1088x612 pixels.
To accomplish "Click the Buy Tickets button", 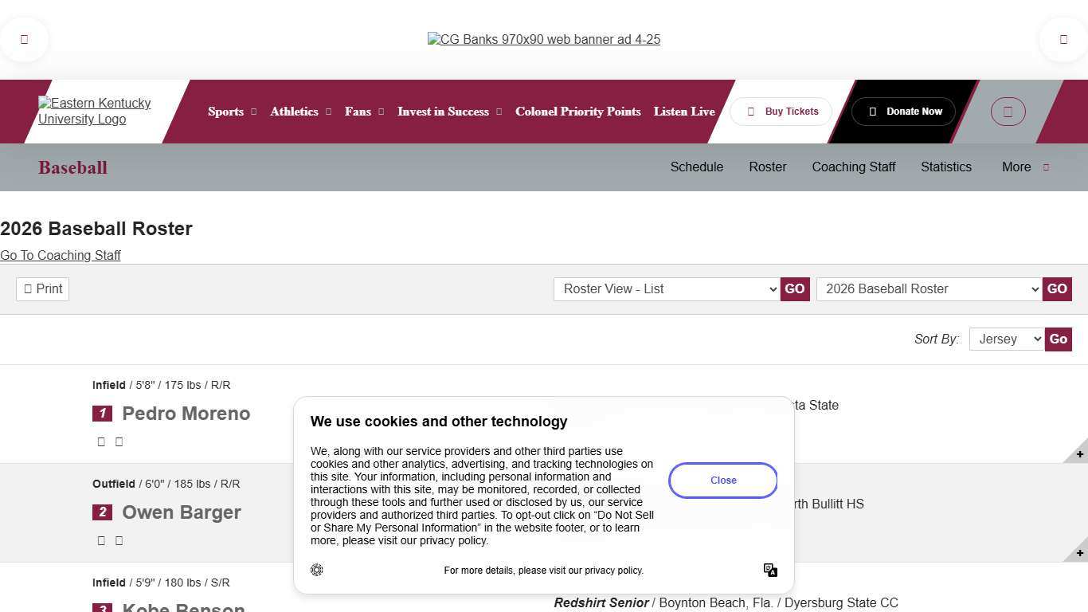I will [x=781, y=112].
